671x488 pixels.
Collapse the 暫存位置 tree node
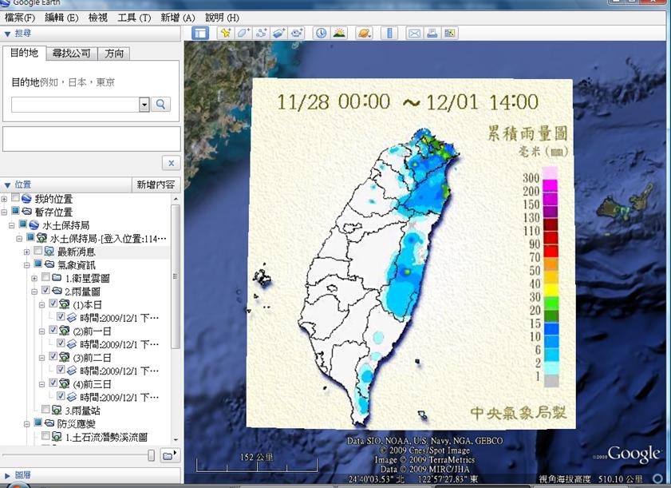(x=4, y=212)
